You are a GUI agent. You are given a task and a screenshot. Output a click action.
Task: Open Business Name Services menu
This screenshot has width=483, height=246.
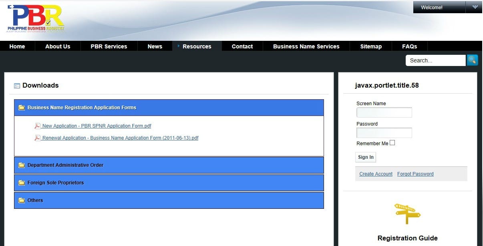306,46
